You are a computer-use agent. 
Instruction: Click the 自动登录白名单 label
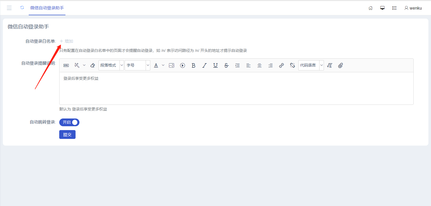(41, 41)
